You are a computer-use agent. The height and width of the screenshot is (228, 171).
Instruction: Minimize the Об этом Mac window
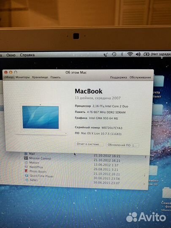click(11, 72)
